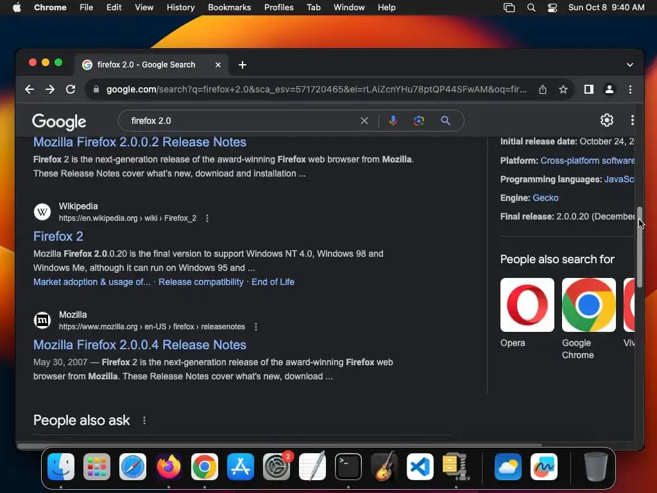Open more options for Mozilla result

point(255,327)
